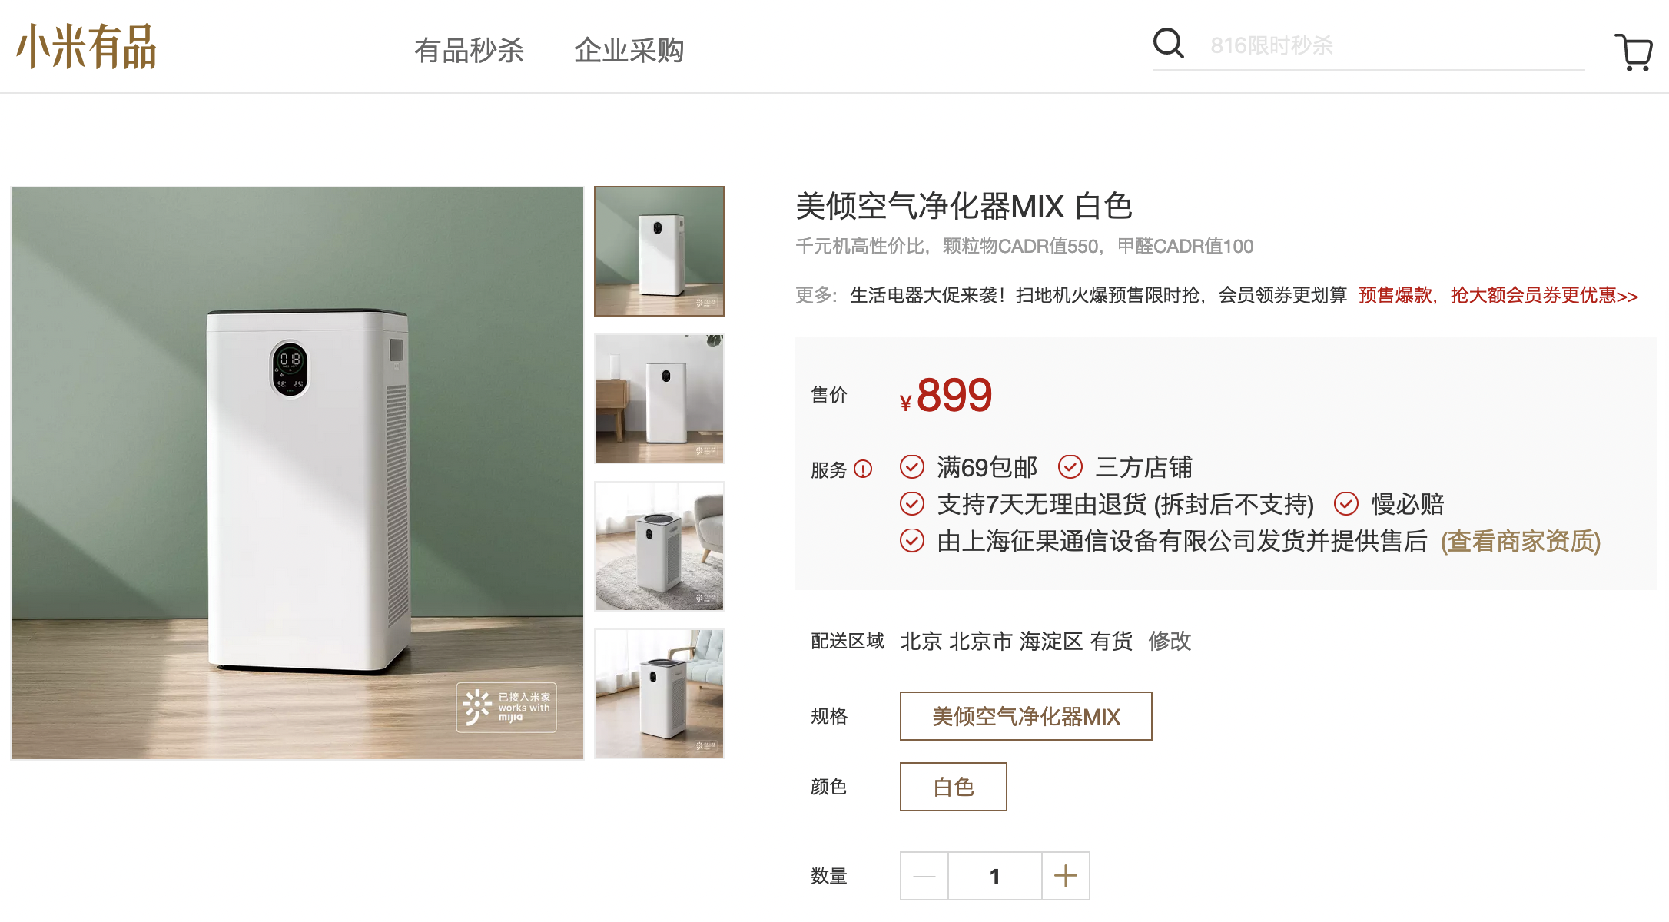Open the shopping cart icon
The image size is (1669, 922).
tap(1634, 52)
